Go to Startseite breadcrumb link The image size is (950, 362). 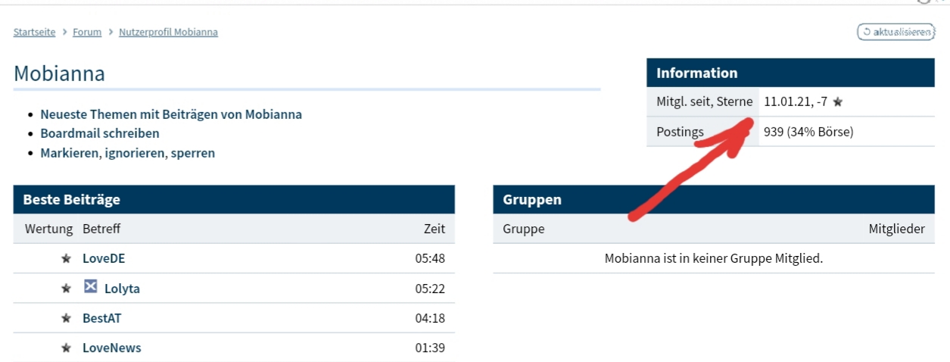tap(35, 33)
